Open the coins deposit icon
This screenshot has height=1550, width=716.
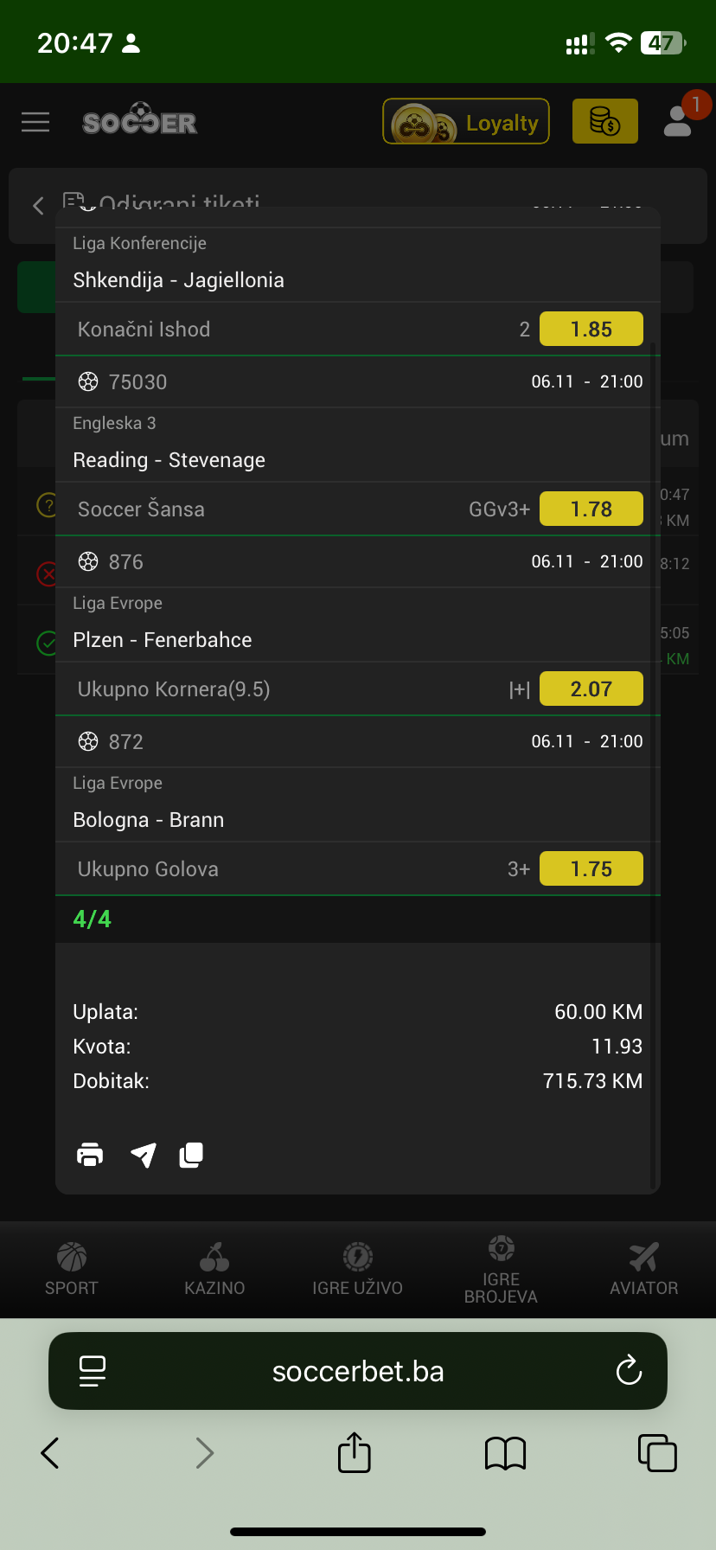(x=604, y=121)
